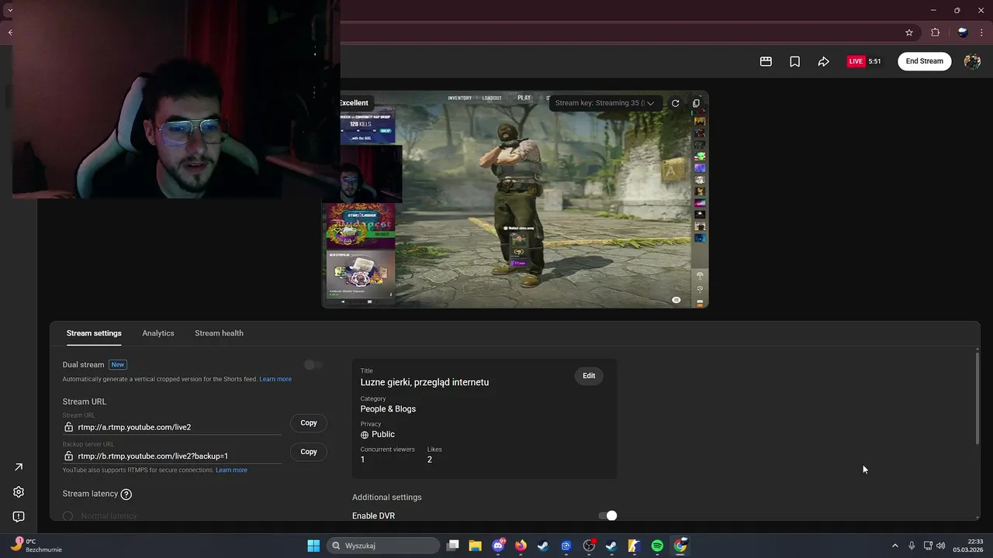Open the Windows Start menu
Viewport: 993px width, 558px height.
coord(313,546)
